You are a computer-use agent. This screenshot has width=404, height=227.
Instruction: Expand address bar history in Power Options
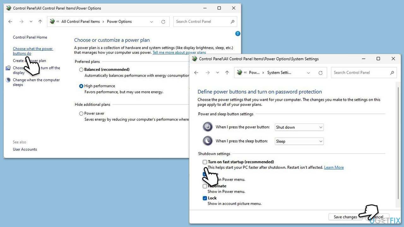pyautogui.click(x=151, y=22)
